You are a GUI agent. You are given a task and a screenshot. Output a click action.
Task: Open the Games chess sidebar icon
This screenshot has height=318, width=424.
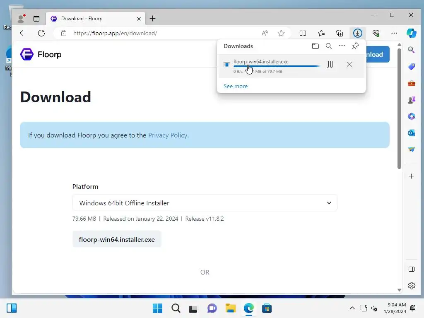[411, 100]
